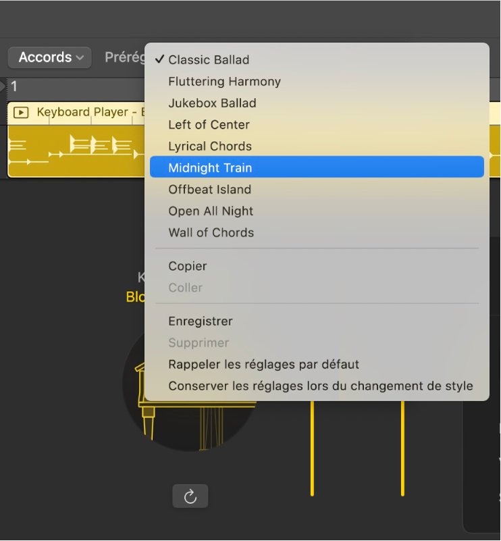Click Enregistrer to save preset
501x541 pixels.
point(317,321)
